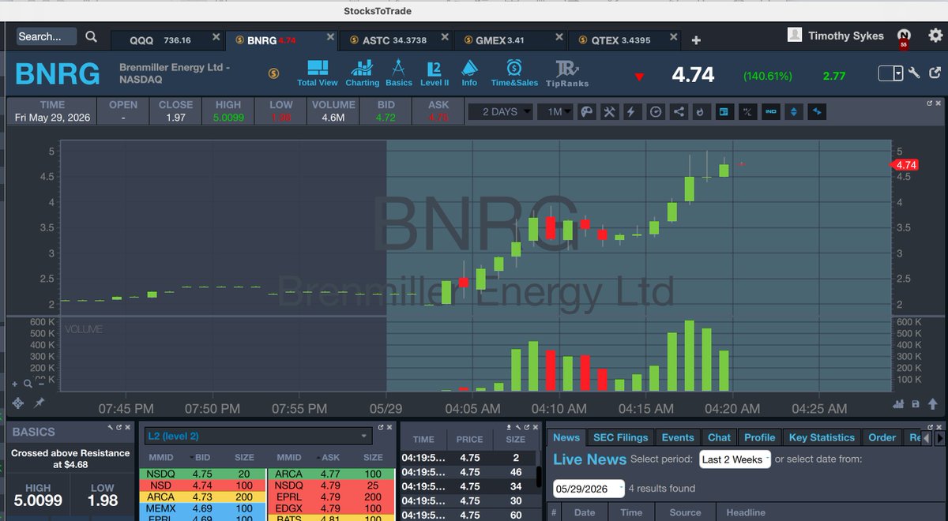Image resolution: width=948 pixels, height=521 pixels.
Task: Click the up arrow icon at chart bottom right
Action: 931,404
